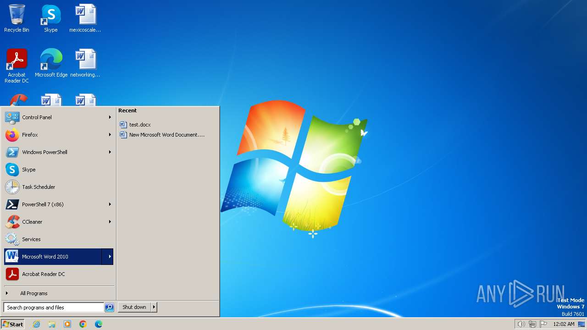Click the Start button

point(13,324)
